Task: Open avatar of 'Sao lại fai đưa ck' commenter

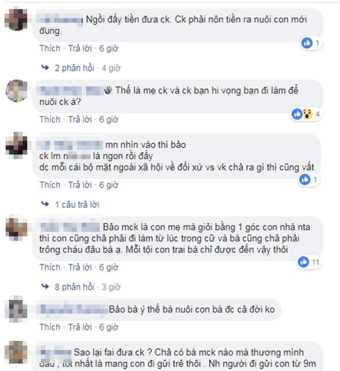Action: tap(16, 352)
